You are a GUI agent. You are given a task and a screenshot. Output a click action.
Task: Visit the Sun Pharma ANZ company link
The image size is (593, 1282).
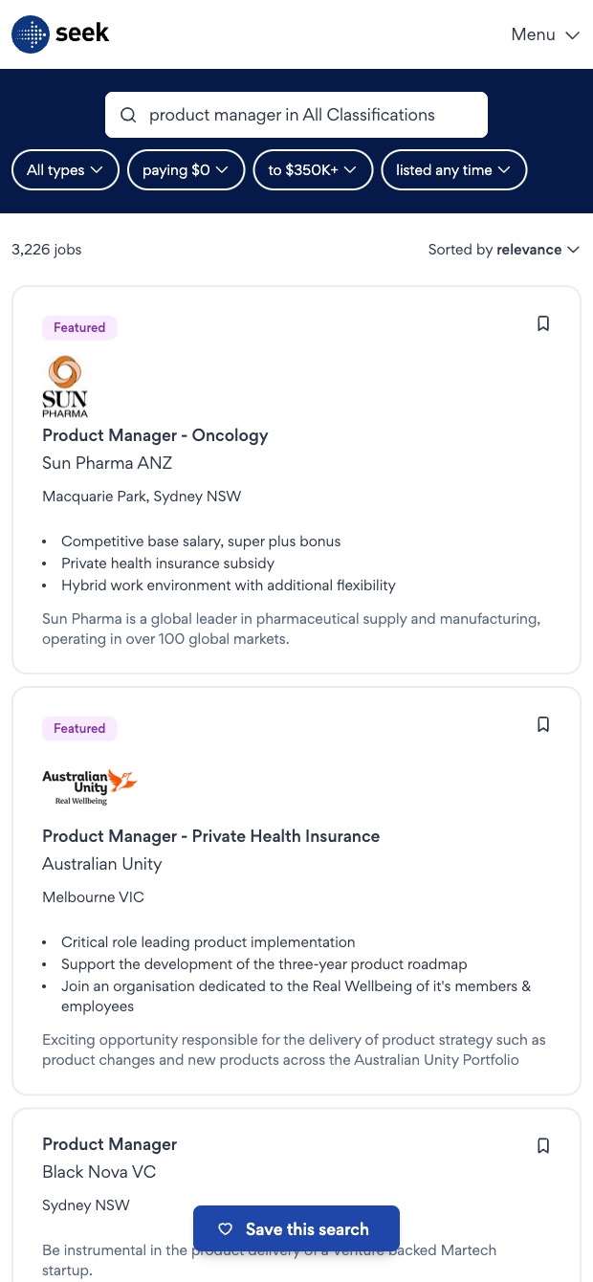(x=107, y=463)
